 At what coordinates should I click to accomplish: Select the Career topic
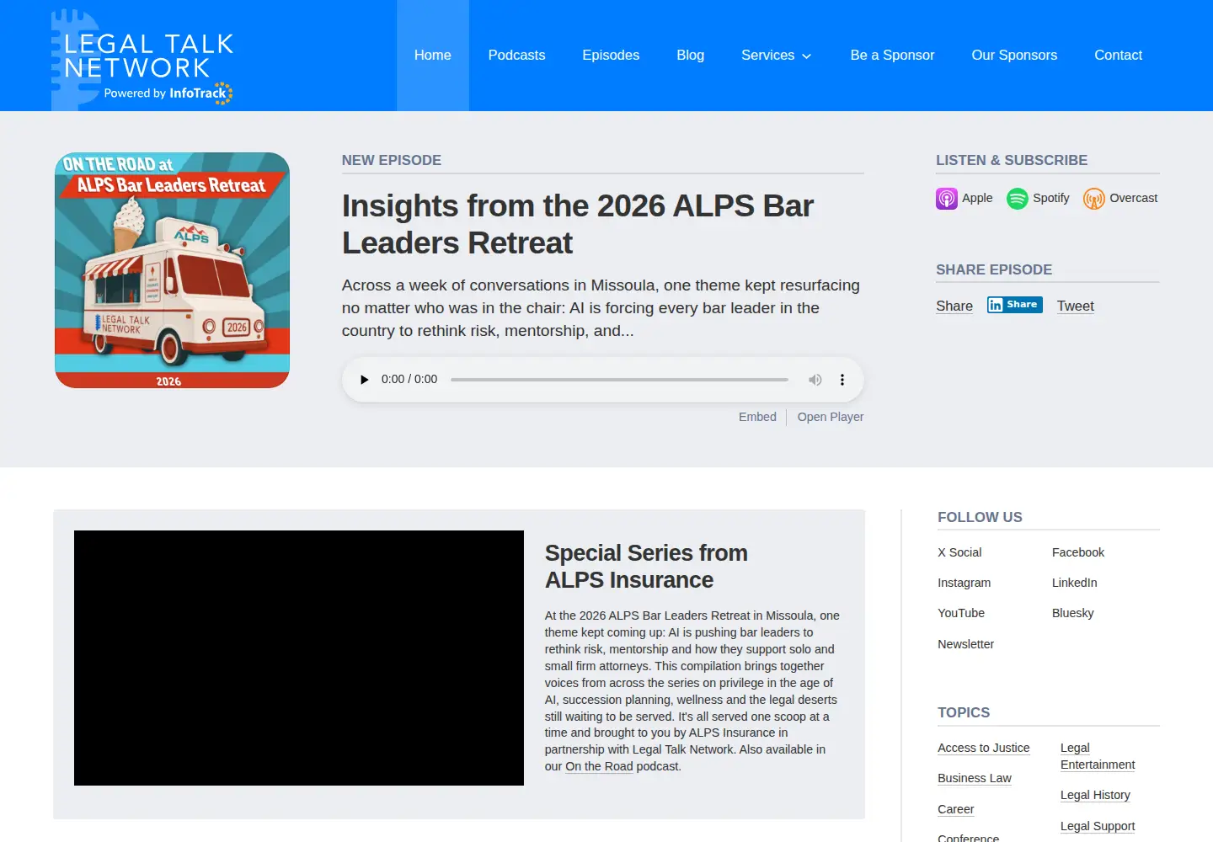(956, 809)
